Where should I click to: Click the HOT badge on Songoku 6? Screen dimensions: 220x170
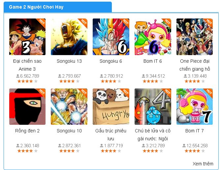(x=125, y=22)
